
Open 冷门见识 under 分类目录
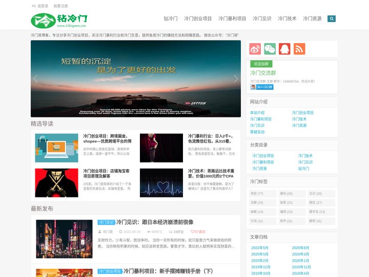pos(305,162)
